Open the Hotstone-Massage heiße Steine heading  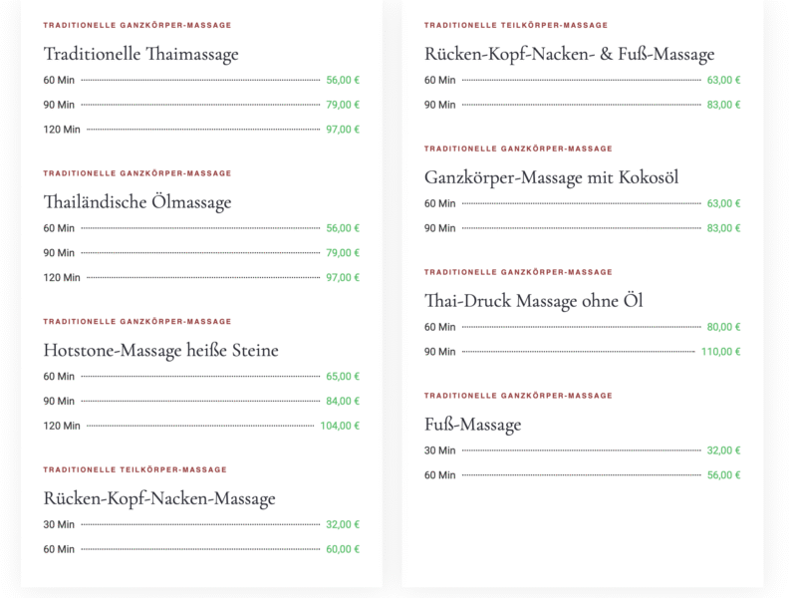click(160, 350)
